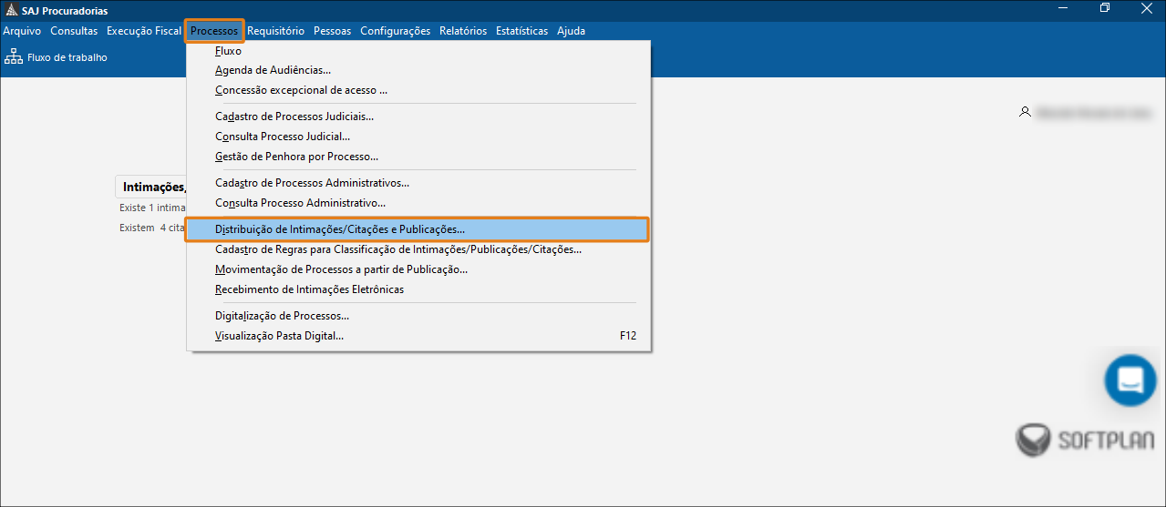
Task: Open the Relatórios menu
Action: coord(462,31)
